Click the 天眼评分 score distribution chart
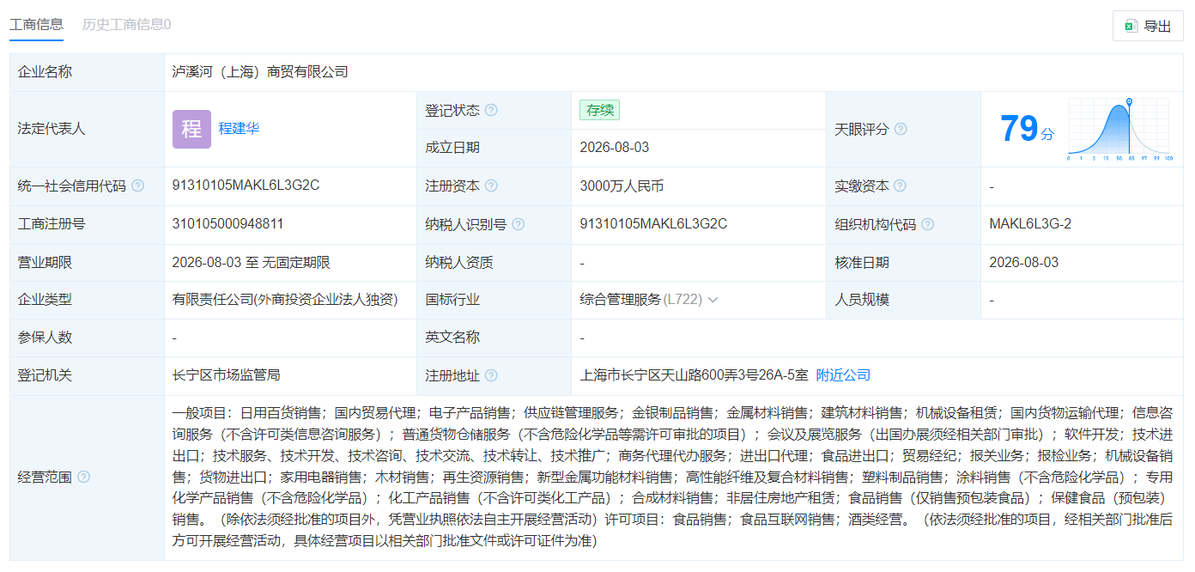The width and height of the screenshot is (1195, 572). coord(1119,129)
